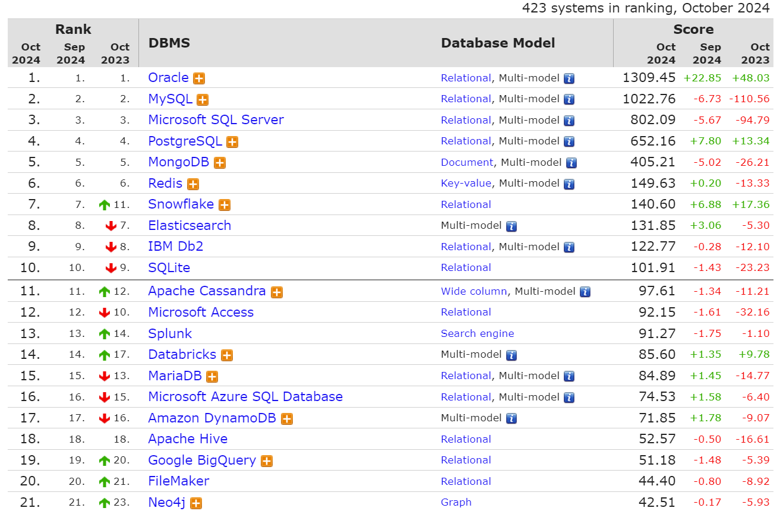The image size is (780, 511).
Task: Click the Wide column link for Cassandra
Action: click(474, 291)
